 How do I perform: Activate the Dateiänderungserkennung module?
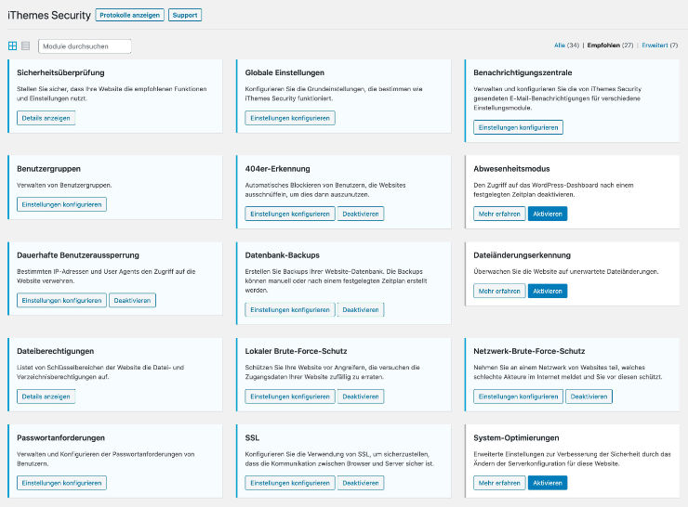(548, 291)
